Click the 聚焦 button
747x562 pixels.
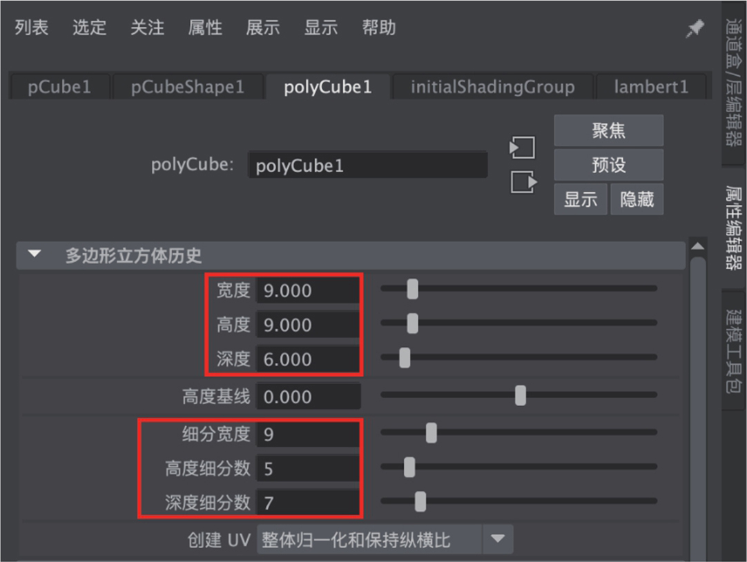[608, 130]
